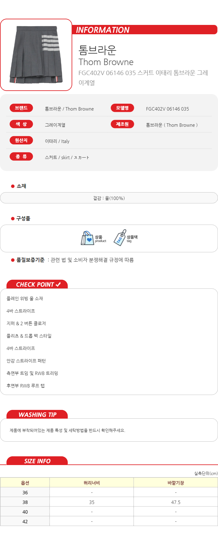Click the 색상 red label badge
Viewport: 218px width, 537px height.
click(21, 124)
